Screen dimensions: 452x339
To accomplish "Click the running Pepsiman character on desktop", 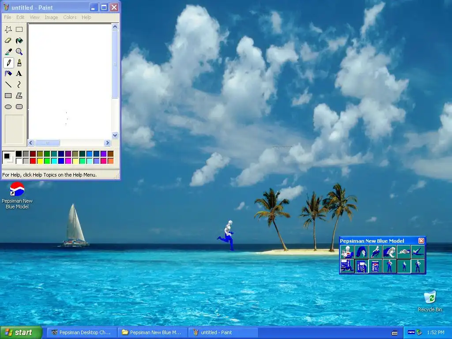I will (227, 236).
